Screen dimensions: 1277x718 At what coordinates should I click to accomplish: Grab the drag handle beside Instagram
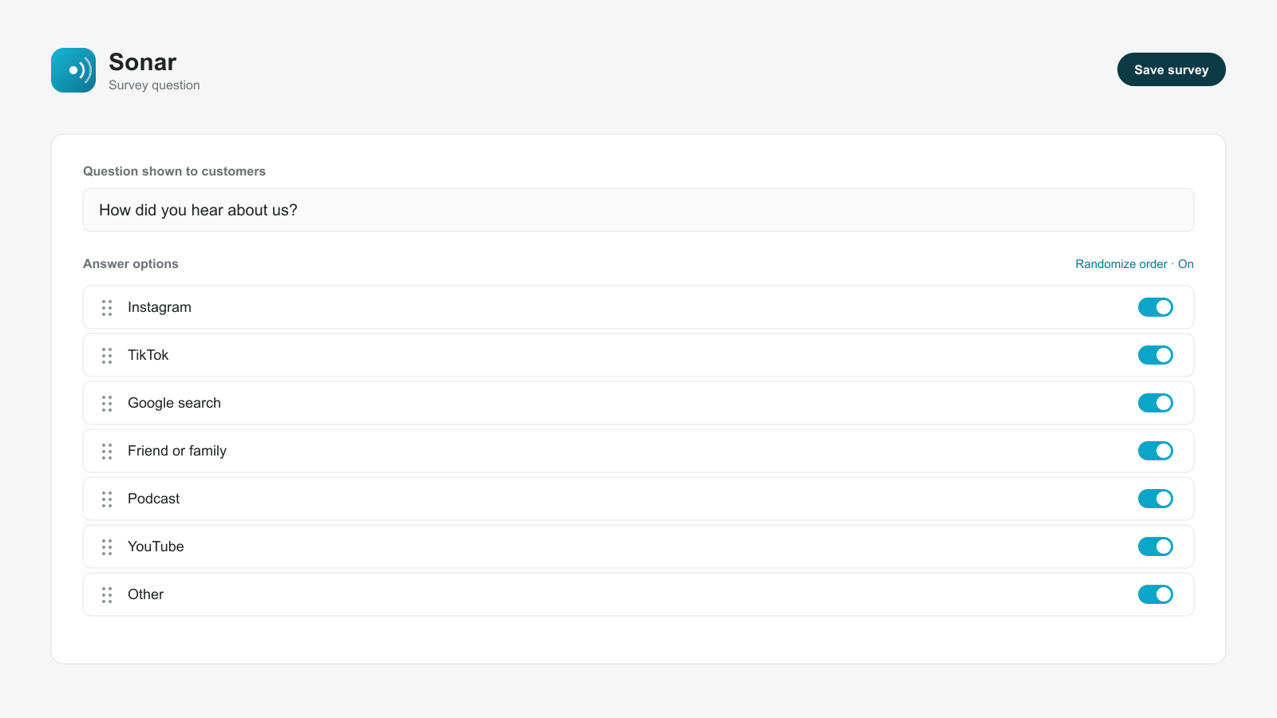[x=107, y=308]
